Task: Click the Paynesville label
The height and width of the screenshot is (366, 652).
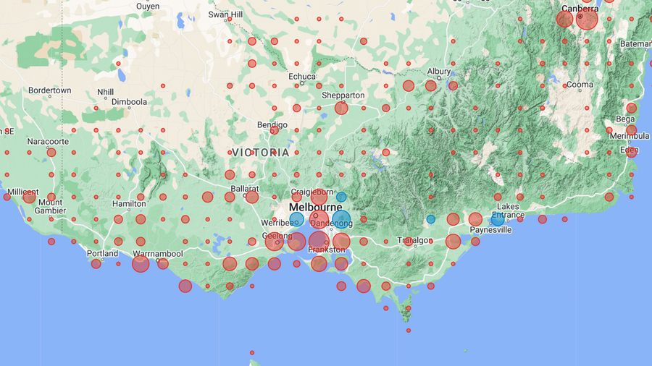Action: coord(490,230)
